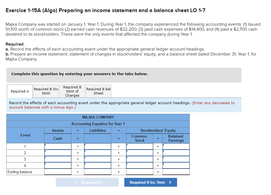The height and width of the screenshot is (195, 271).
Task: Return to the Required A tab
Action: [x=19, y=91]
